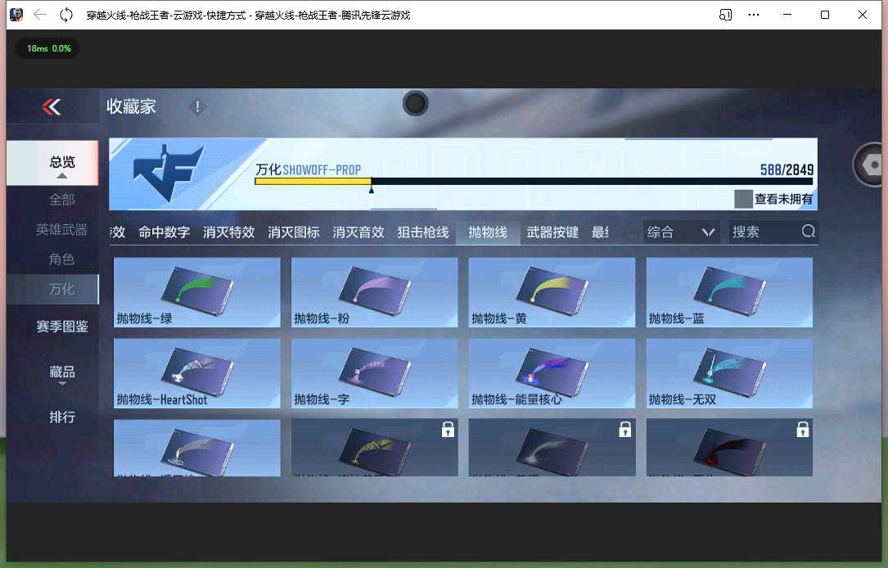Click the 万化 collection progress bar
Screen dimensions: 888x568
pos(534,181)
